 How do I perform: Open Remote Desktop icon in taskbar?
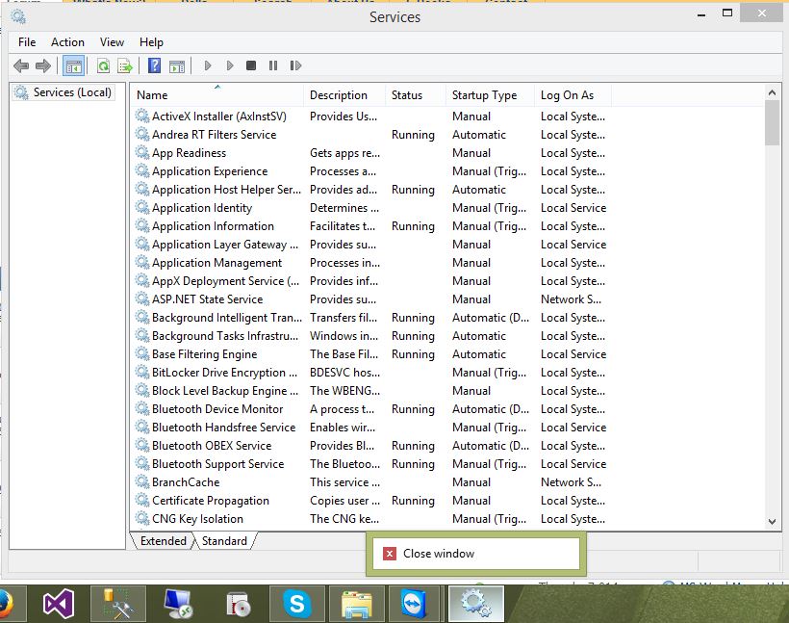pos(178,604)
